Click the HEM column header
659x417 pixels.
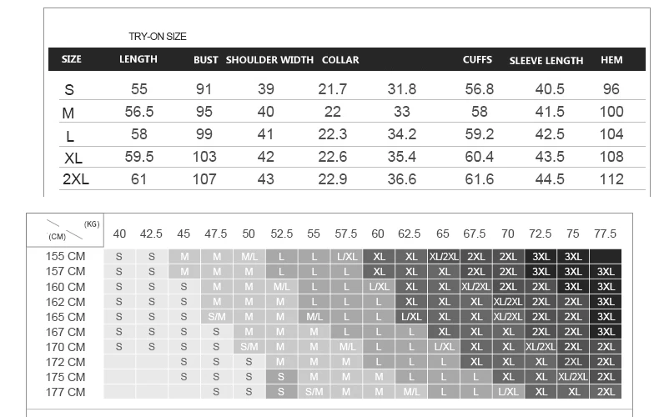[x=611, y=60]
